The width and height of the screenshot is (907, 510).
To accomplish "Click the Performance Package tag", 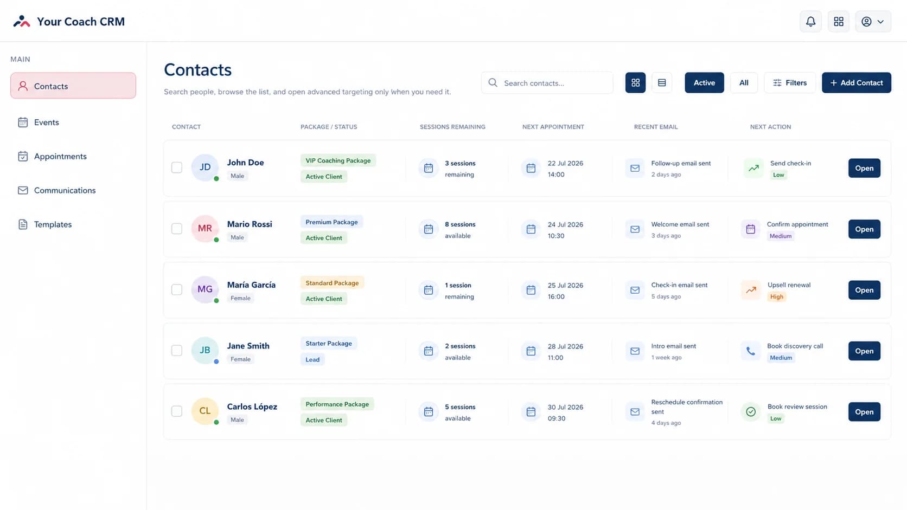I will coord(337,404).
